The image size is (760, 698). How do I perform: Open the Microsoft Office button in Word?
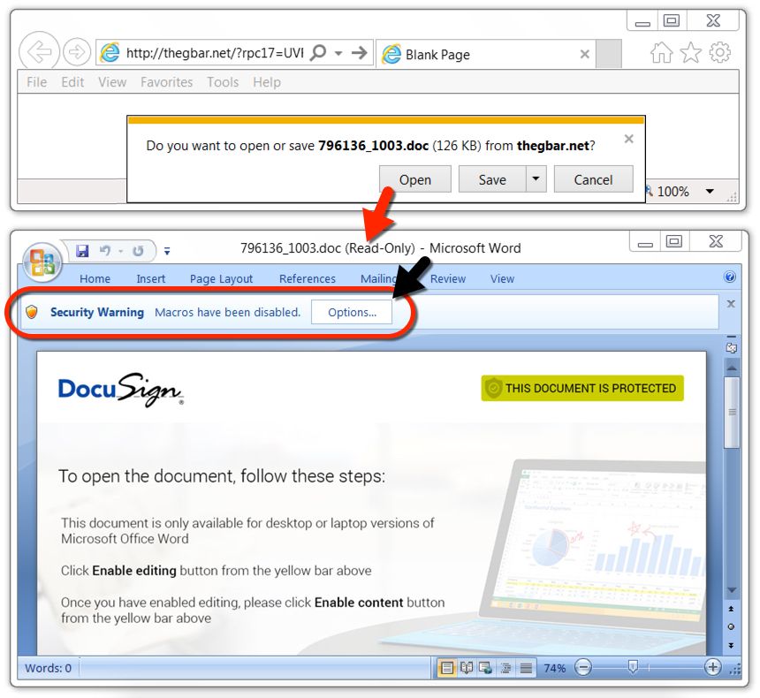42,262
